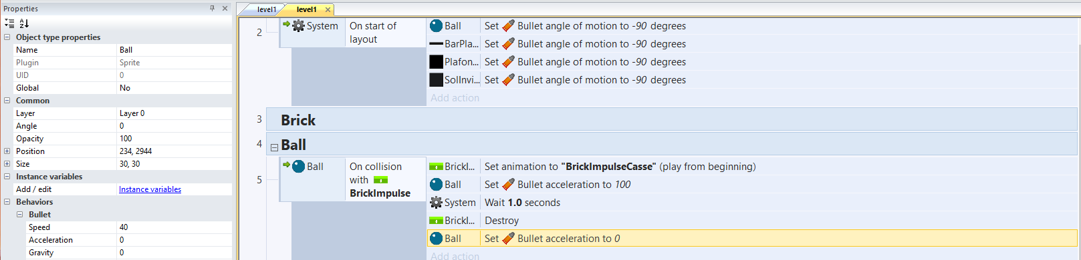Viewport: 1081px width, 260px height.
Task: Collapse the Object type properties section
Action: pyautogui.click(x=7, y=37)
